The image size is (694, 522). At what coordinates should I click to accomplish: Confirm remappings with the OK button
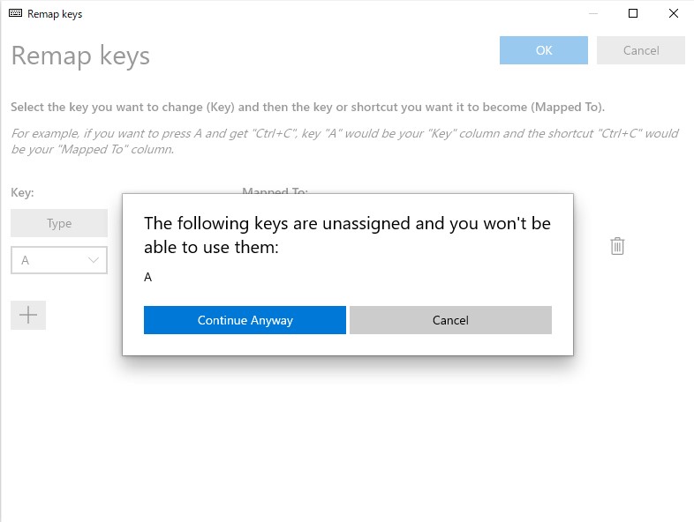click(x=544, y=50)
